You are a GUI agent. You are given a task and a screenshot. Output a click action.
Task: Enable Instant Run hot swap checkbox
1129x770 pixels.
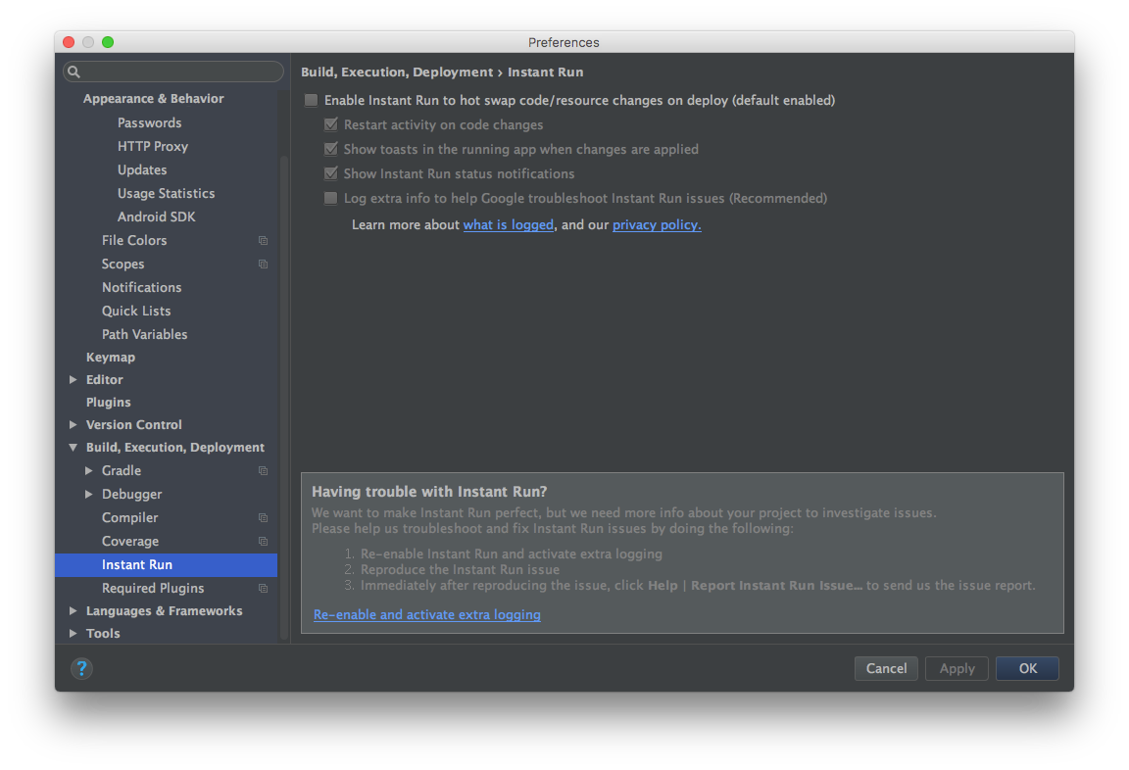311,100
